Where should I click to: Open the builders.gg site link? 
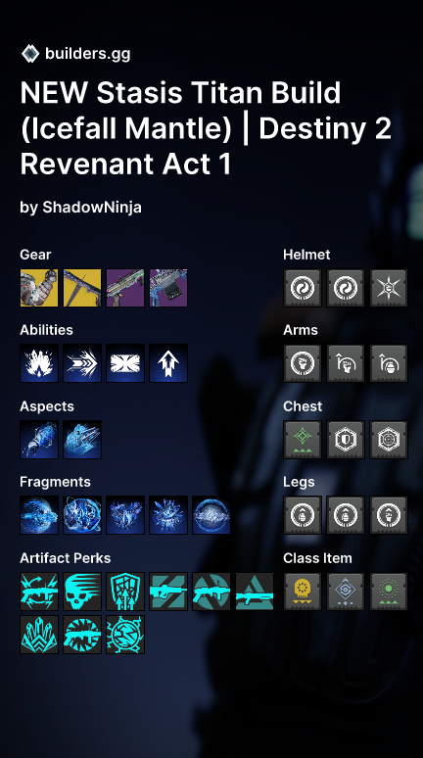[x=87, y=54]
